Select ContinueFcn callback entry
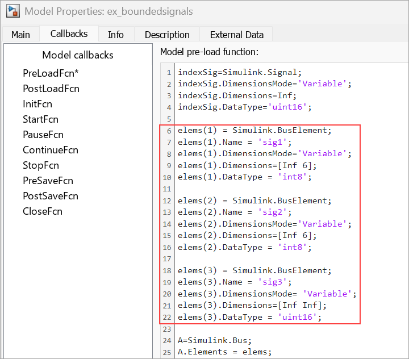The width and height of the screenshot is (409, 359). pyautogui.click(x=51, y=150)
